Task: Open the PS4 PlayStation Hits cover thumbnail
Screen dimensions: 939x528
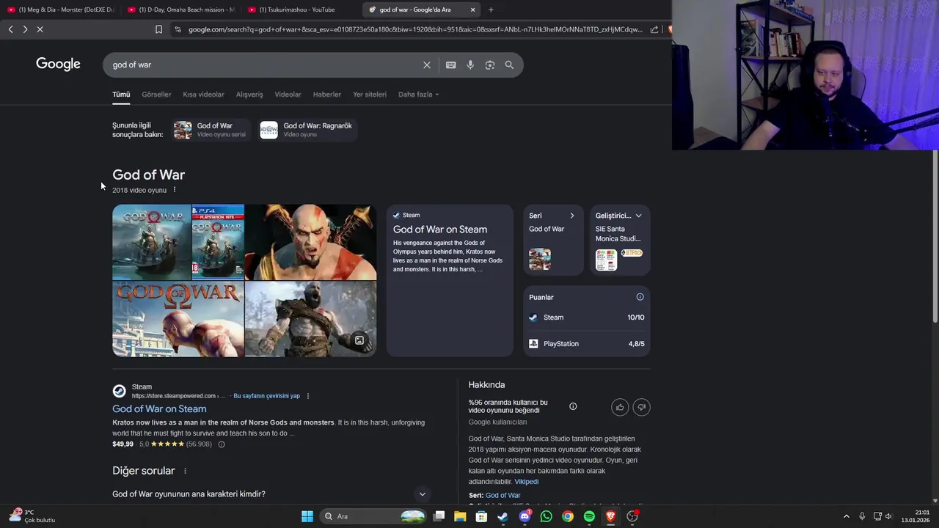Action: [218, 242]
